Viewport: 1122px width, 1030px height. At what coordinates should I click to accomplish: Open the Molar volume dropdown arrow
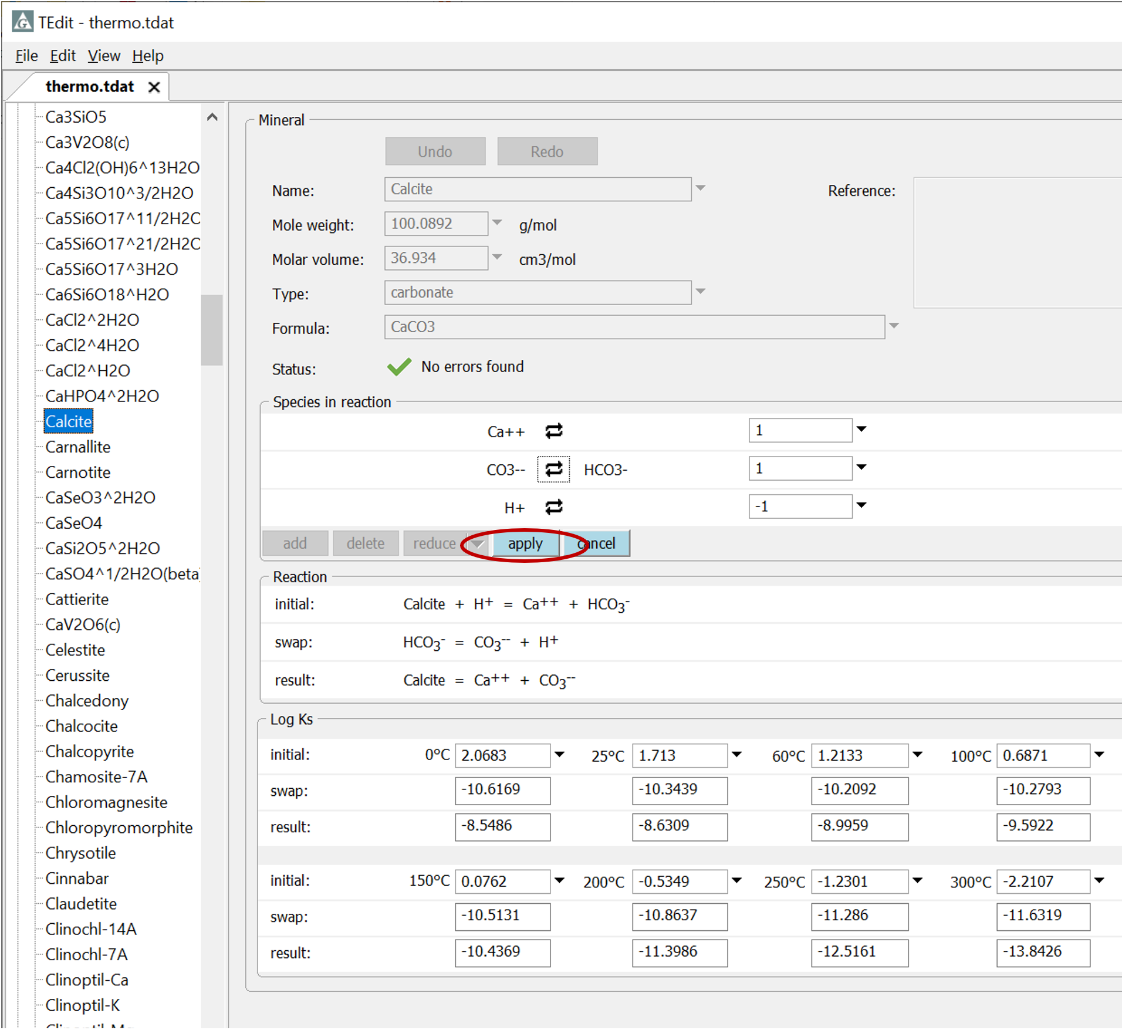click(x=497, y=257)
